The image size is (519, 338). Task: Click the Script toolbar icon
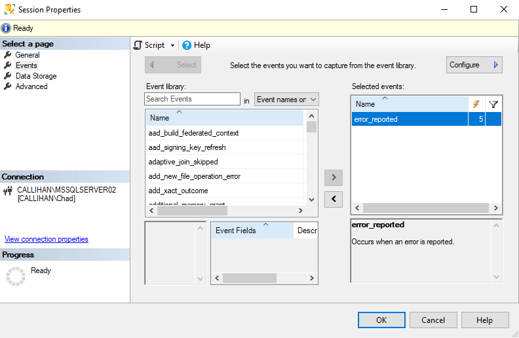tap(138, 45)
